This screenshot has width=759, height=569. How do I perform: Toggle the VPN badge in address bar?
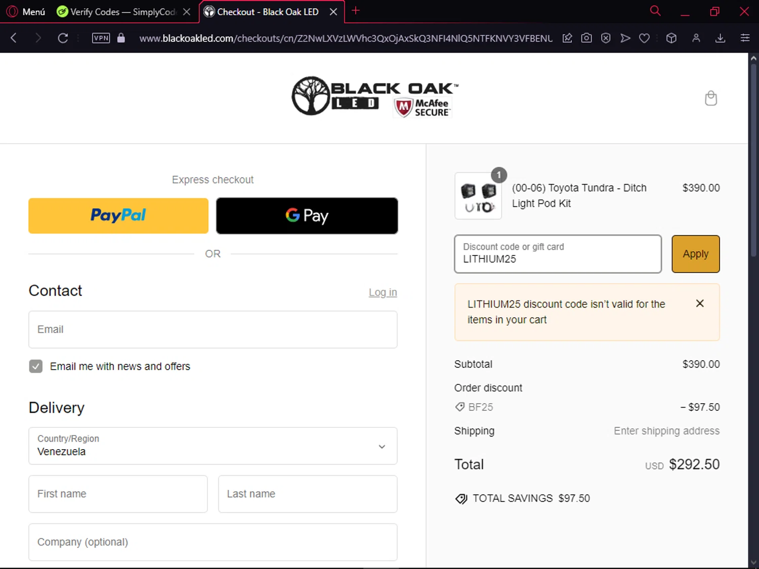(x=101, y=38)
